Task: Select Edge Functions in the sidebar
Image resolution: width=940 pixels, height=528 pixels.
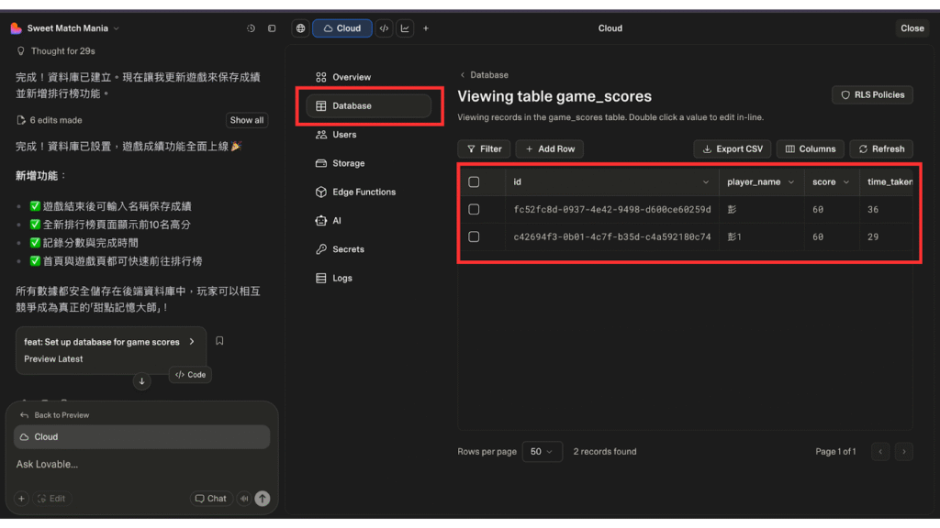Action: tap(364, 192)
